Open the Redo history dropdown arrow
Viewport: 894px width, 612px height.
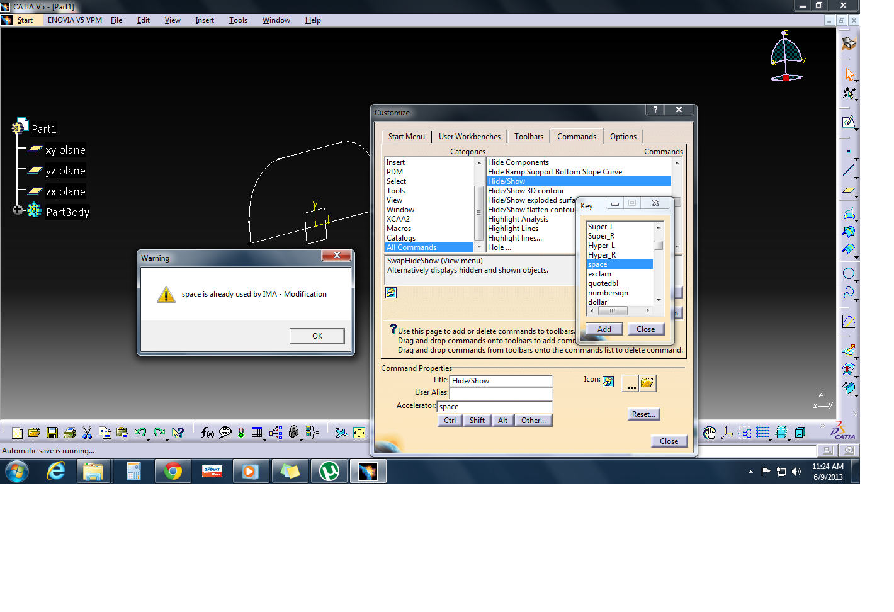coord(167,439)
